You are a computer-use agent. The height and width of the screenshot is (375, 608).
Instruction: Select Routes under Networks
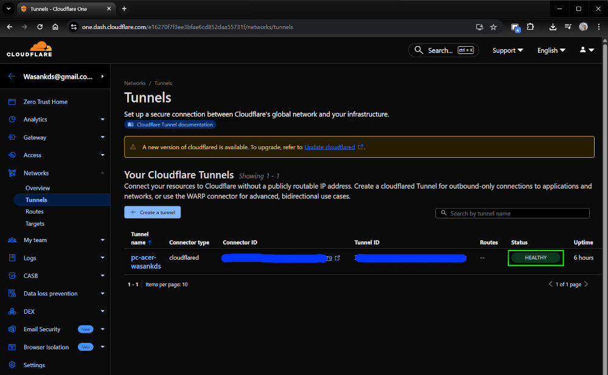point(35,212)
